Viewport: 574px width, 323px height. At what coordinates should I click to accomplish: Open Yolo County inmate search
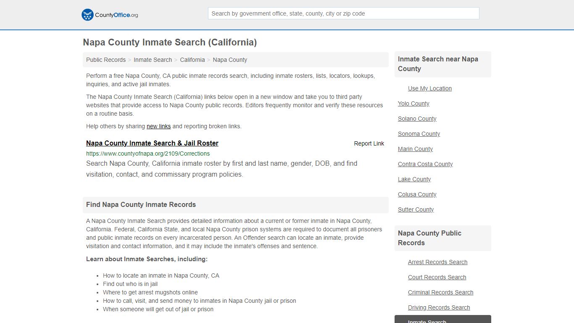tap(413, 103)
